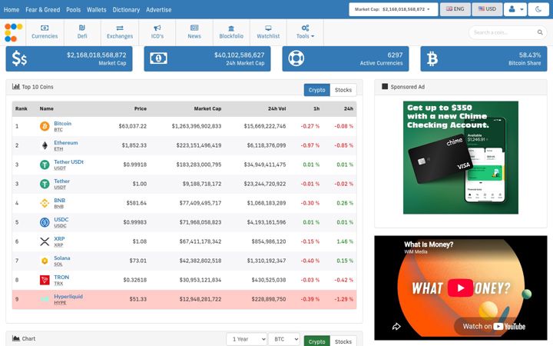The image size is (553, 346).
Task: Click the Market Cap dollar-sign card icon
Action: pyautogui.click(x=19, y=58)
